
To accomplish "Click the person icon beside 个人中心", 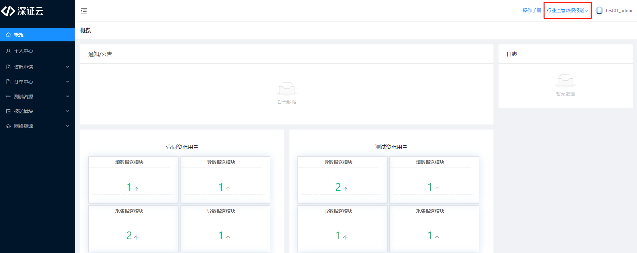I will pyautogui.click(x=8, y=51).
